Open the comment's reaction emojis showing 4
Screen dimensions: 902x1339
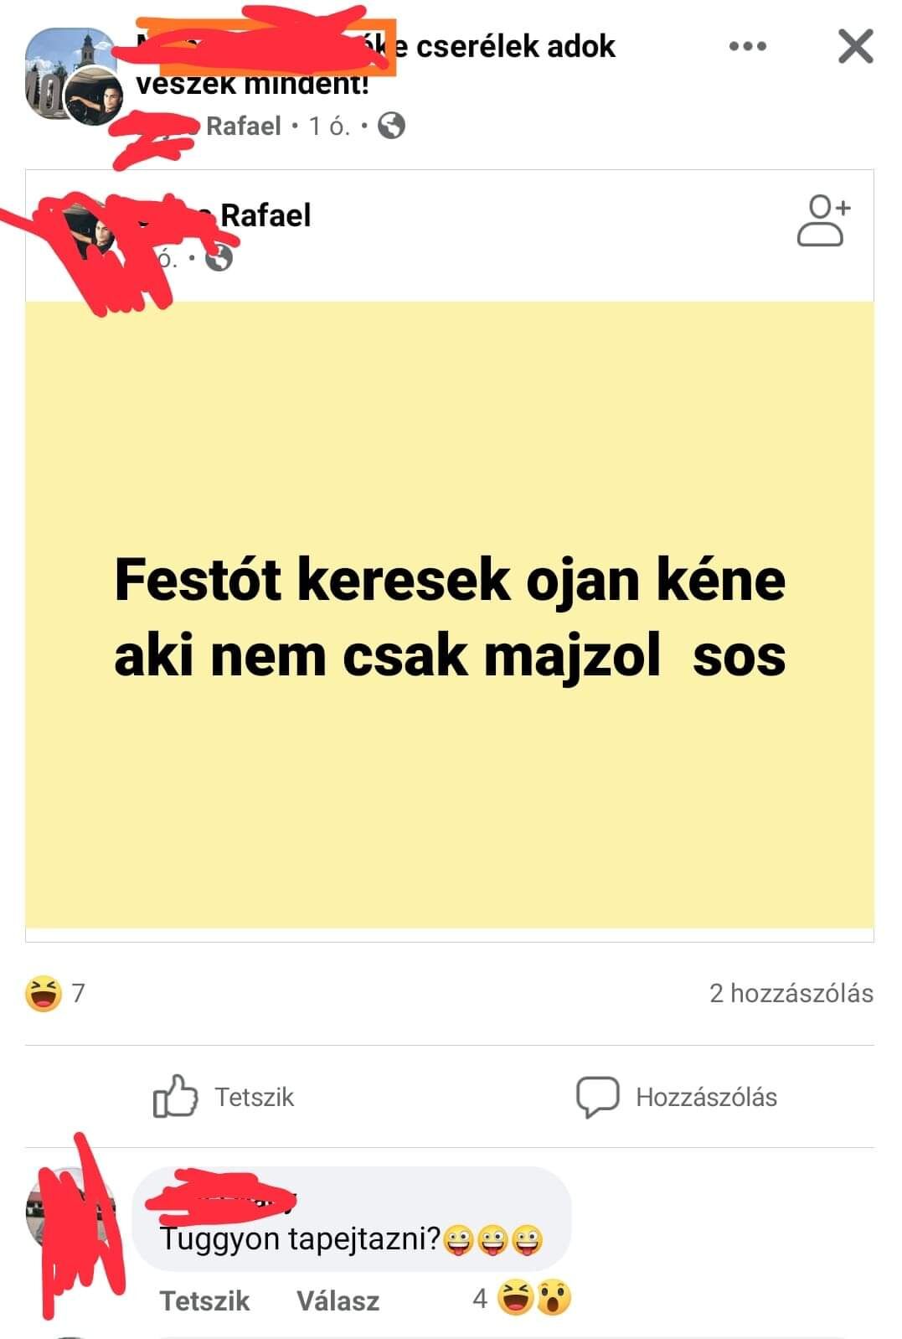522,1299
